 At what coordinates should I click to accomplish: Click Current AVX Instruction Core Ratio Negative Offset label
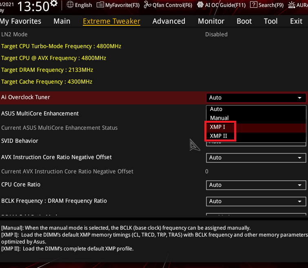pyautogui.click(x=67, y=171)
